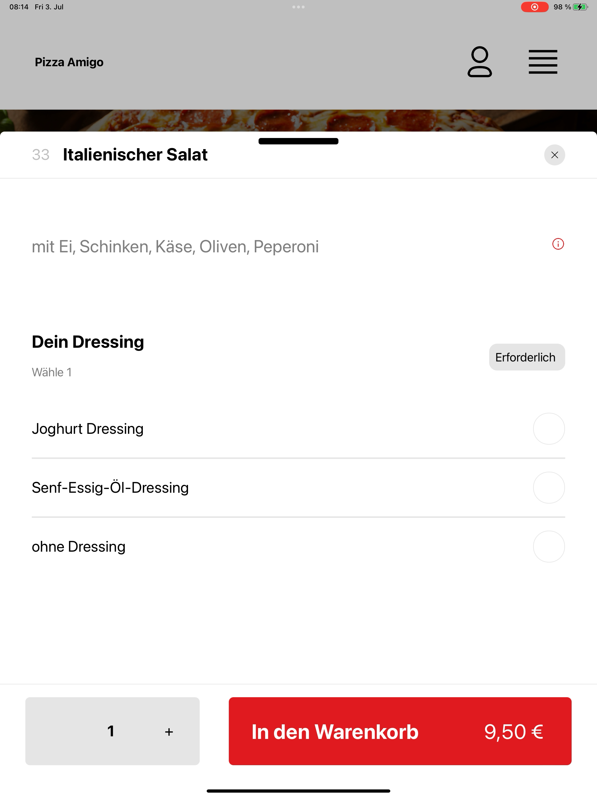This screenshot has height=797, width=597.
Task: Add item via In den Warenkorb
Action: (x=400, y=731)
